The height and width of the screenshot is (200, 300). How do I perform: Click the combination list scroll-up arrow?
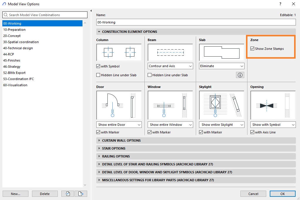85,23
